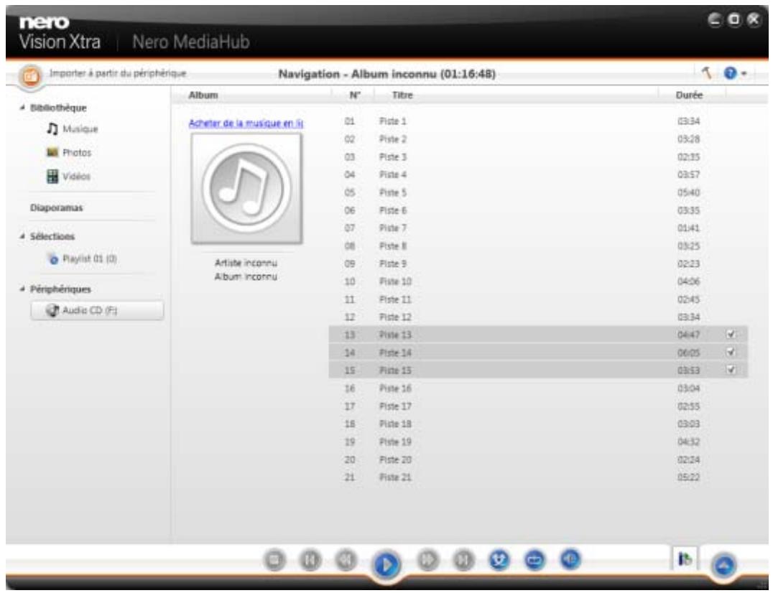Click the volume speaker icon
This screenshot has height=593, width=773.
click(x=570, y=559)
